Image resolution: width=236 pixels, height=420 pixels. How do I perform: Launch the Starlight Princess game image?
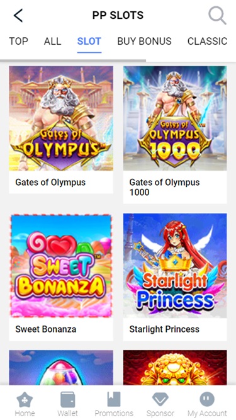(175, 266)
